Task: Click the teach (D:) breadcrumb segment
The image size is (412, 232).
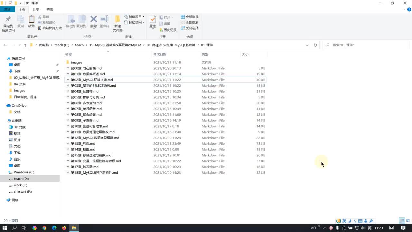Action: (x=62, y=45)
